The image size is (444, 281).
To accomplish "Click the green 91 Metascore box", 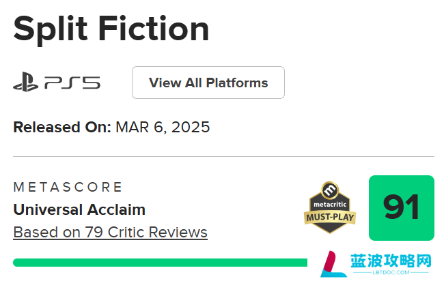I will click(x=401, y=208).
